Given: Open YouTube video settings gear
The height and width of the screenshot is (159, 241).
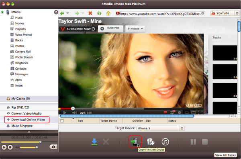Looking at the screenshot, I should pyautogui.click(x=172, y=113).
